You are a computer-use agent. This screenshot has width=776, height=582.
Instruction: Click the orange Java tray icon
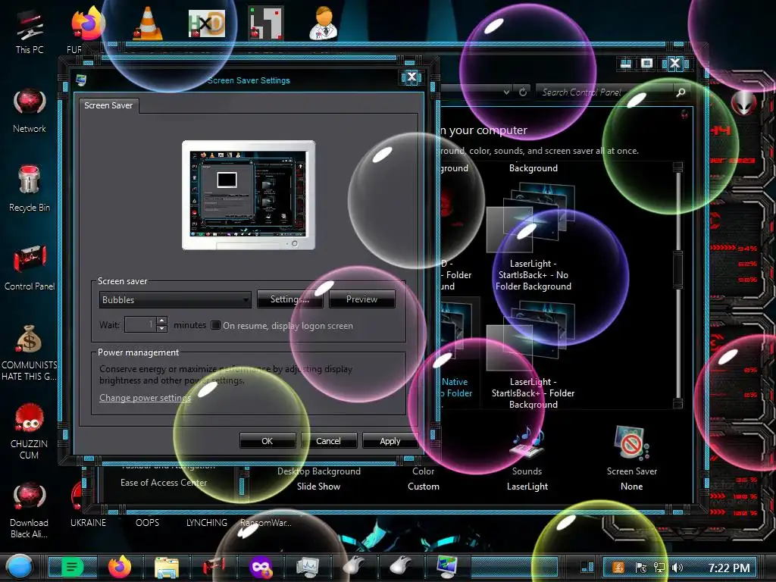point(618,568)
